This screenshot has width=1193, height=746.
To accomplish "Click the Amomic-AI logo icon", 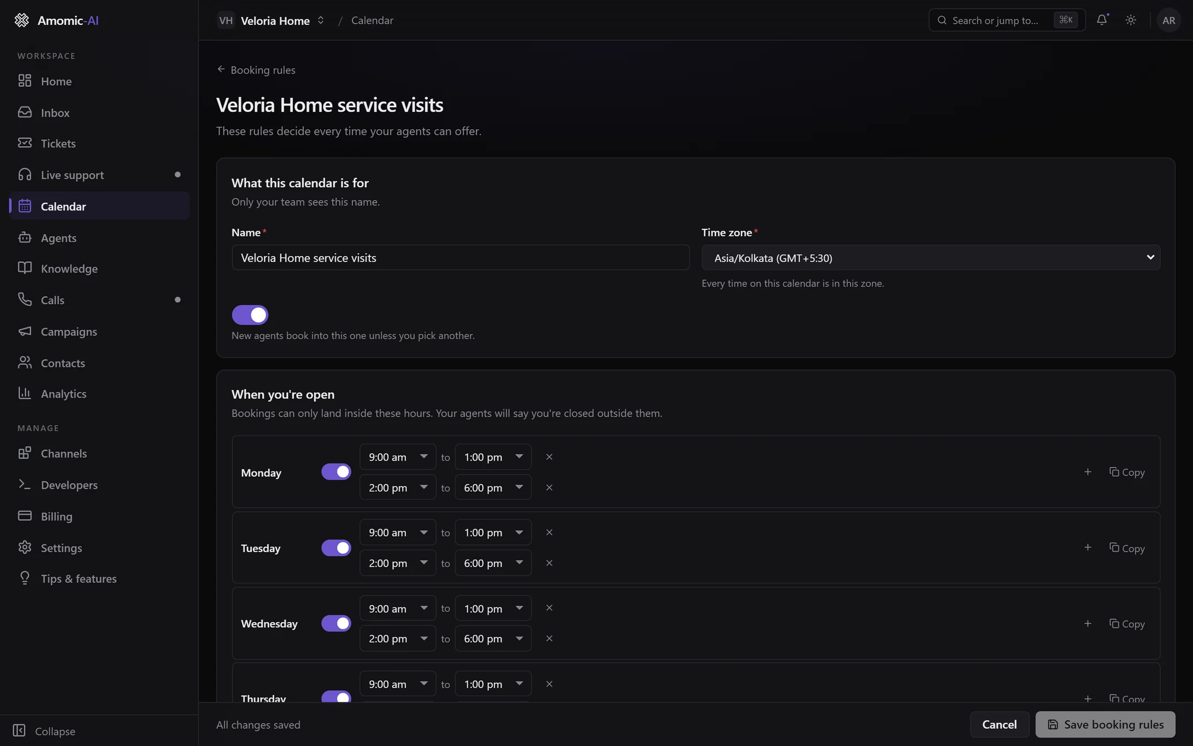I will [x=22, y=20].
